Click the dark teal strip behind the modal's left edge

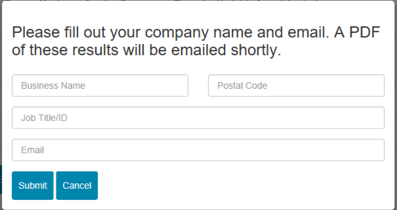[1, 180]
